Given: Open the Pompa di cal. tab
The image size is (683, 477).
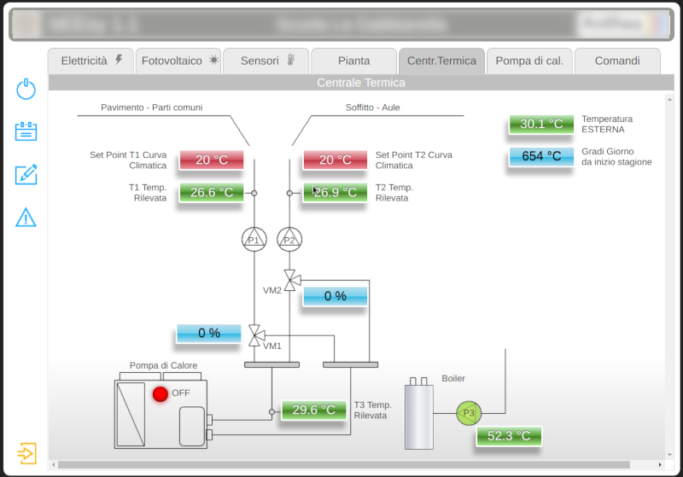Looking at the screenshot, I should (x=529, y=61).
